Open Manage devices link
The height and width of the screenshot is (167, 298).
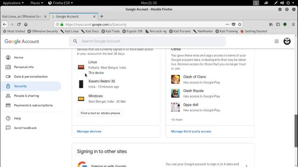(x=89, y=131)
